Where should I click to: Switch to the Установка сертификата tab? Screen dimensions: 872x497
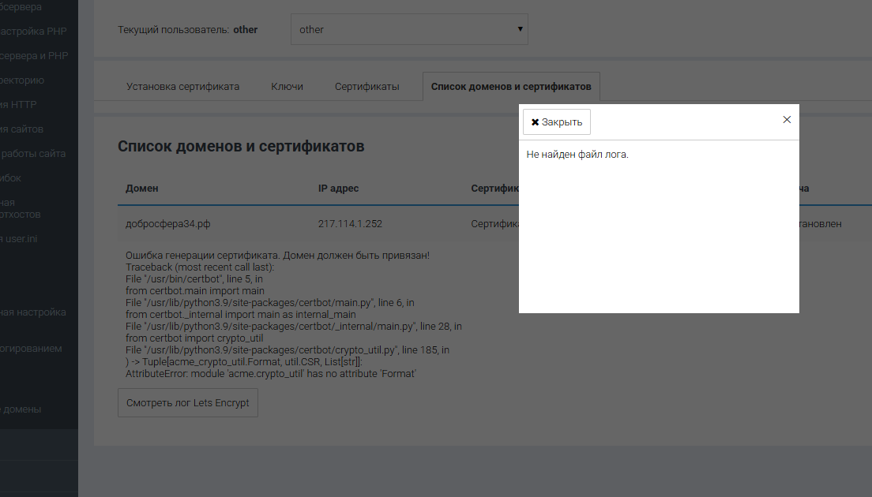click(x=182, y=86)
